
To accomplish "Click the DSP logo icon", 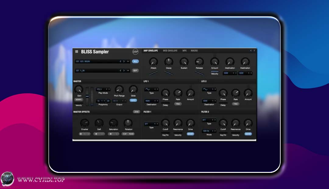I will pos(135,52).
